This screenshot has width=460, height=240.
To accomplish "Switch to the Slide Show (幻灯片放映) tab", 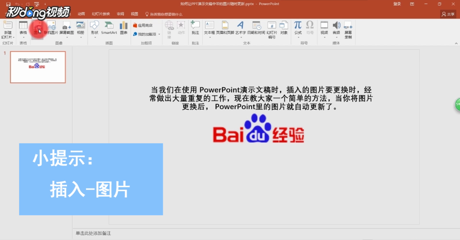I will click(x=101, y=14).
